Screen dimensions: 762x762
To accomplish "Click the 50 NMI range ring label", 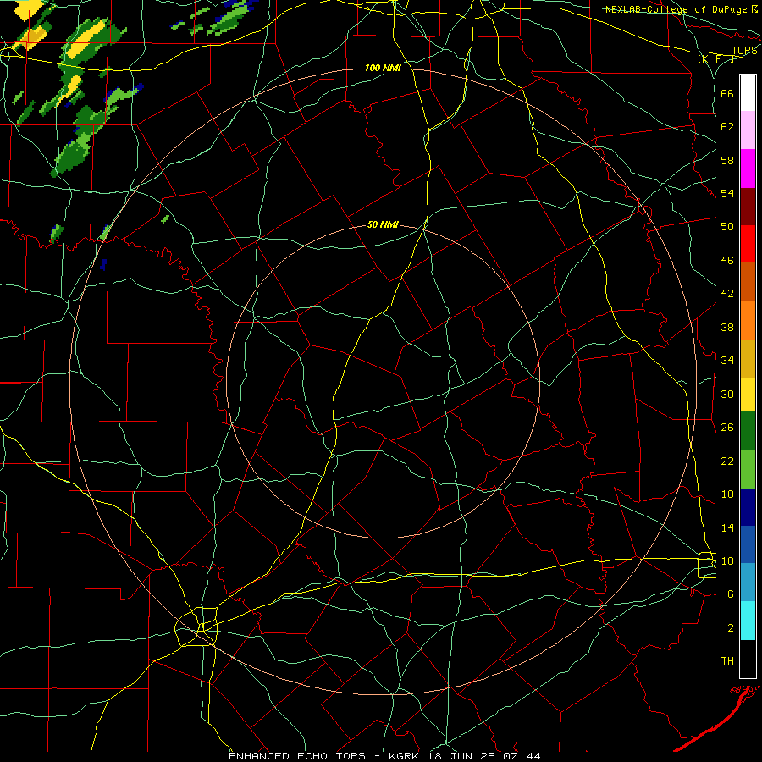I will pos(383,224).
